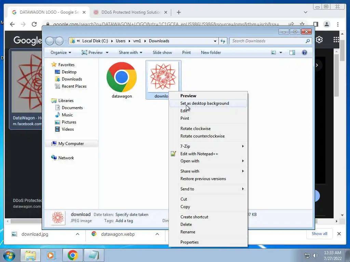Click Slide show in the toolbar

coord(162,53)
